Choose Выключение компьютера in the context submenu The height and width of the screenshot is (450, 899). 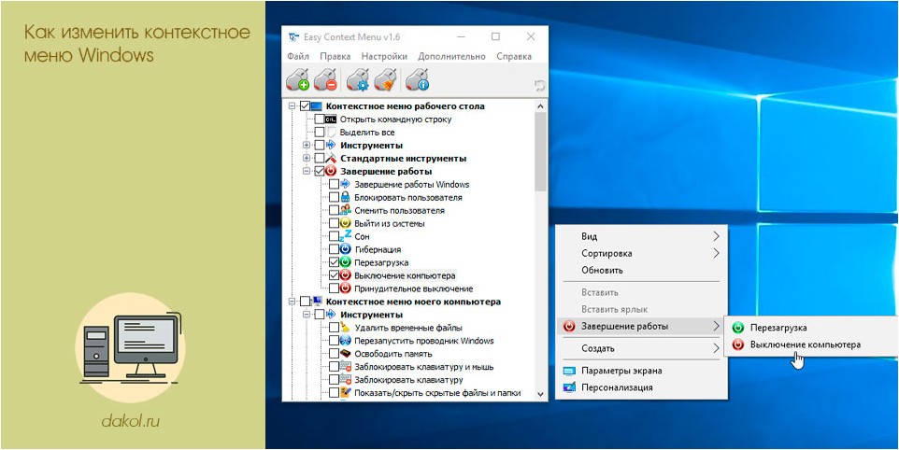[811, 345]
